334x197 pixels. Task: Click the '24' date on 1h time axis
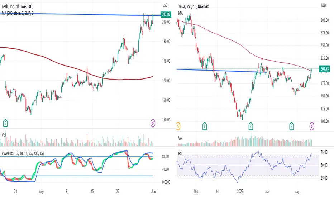(x=15, y=192)
